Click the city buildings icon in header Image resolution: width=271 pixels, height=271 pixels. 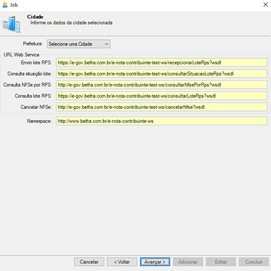[x=11, y=24]
